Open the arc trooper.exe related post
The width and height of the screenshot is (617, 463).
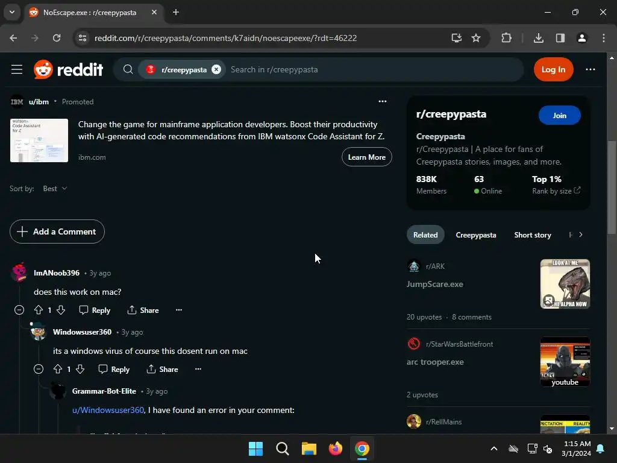[435, 362]
